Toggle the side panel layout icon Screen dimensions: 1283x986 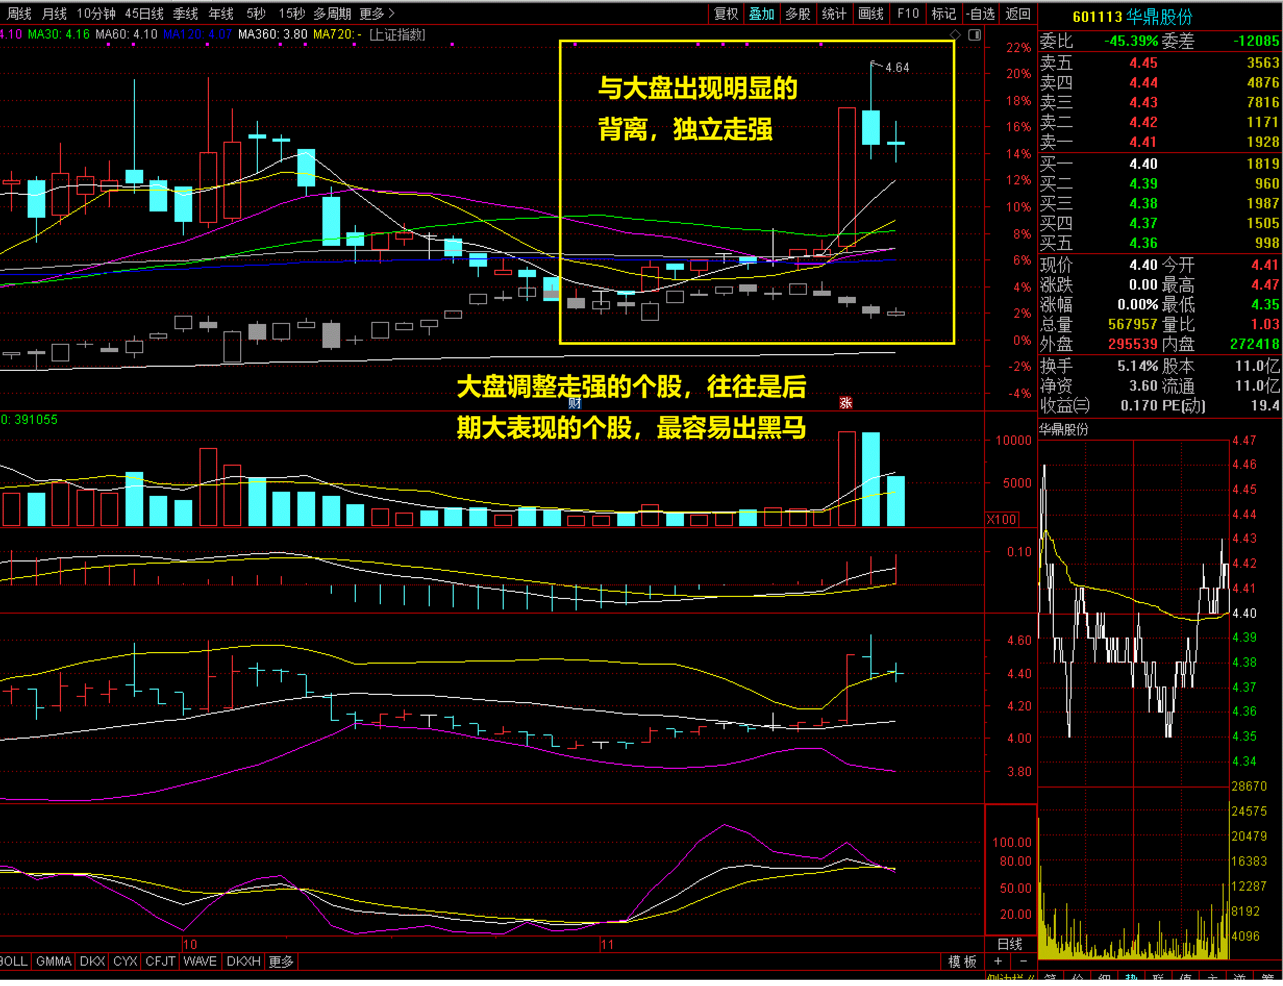(974, 34)
